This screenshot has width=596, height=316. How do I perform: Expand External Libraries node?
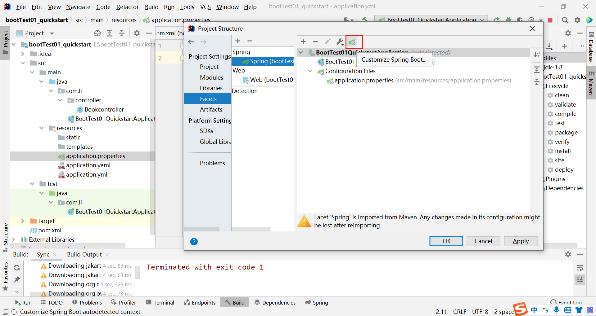[x=13, y=239]
